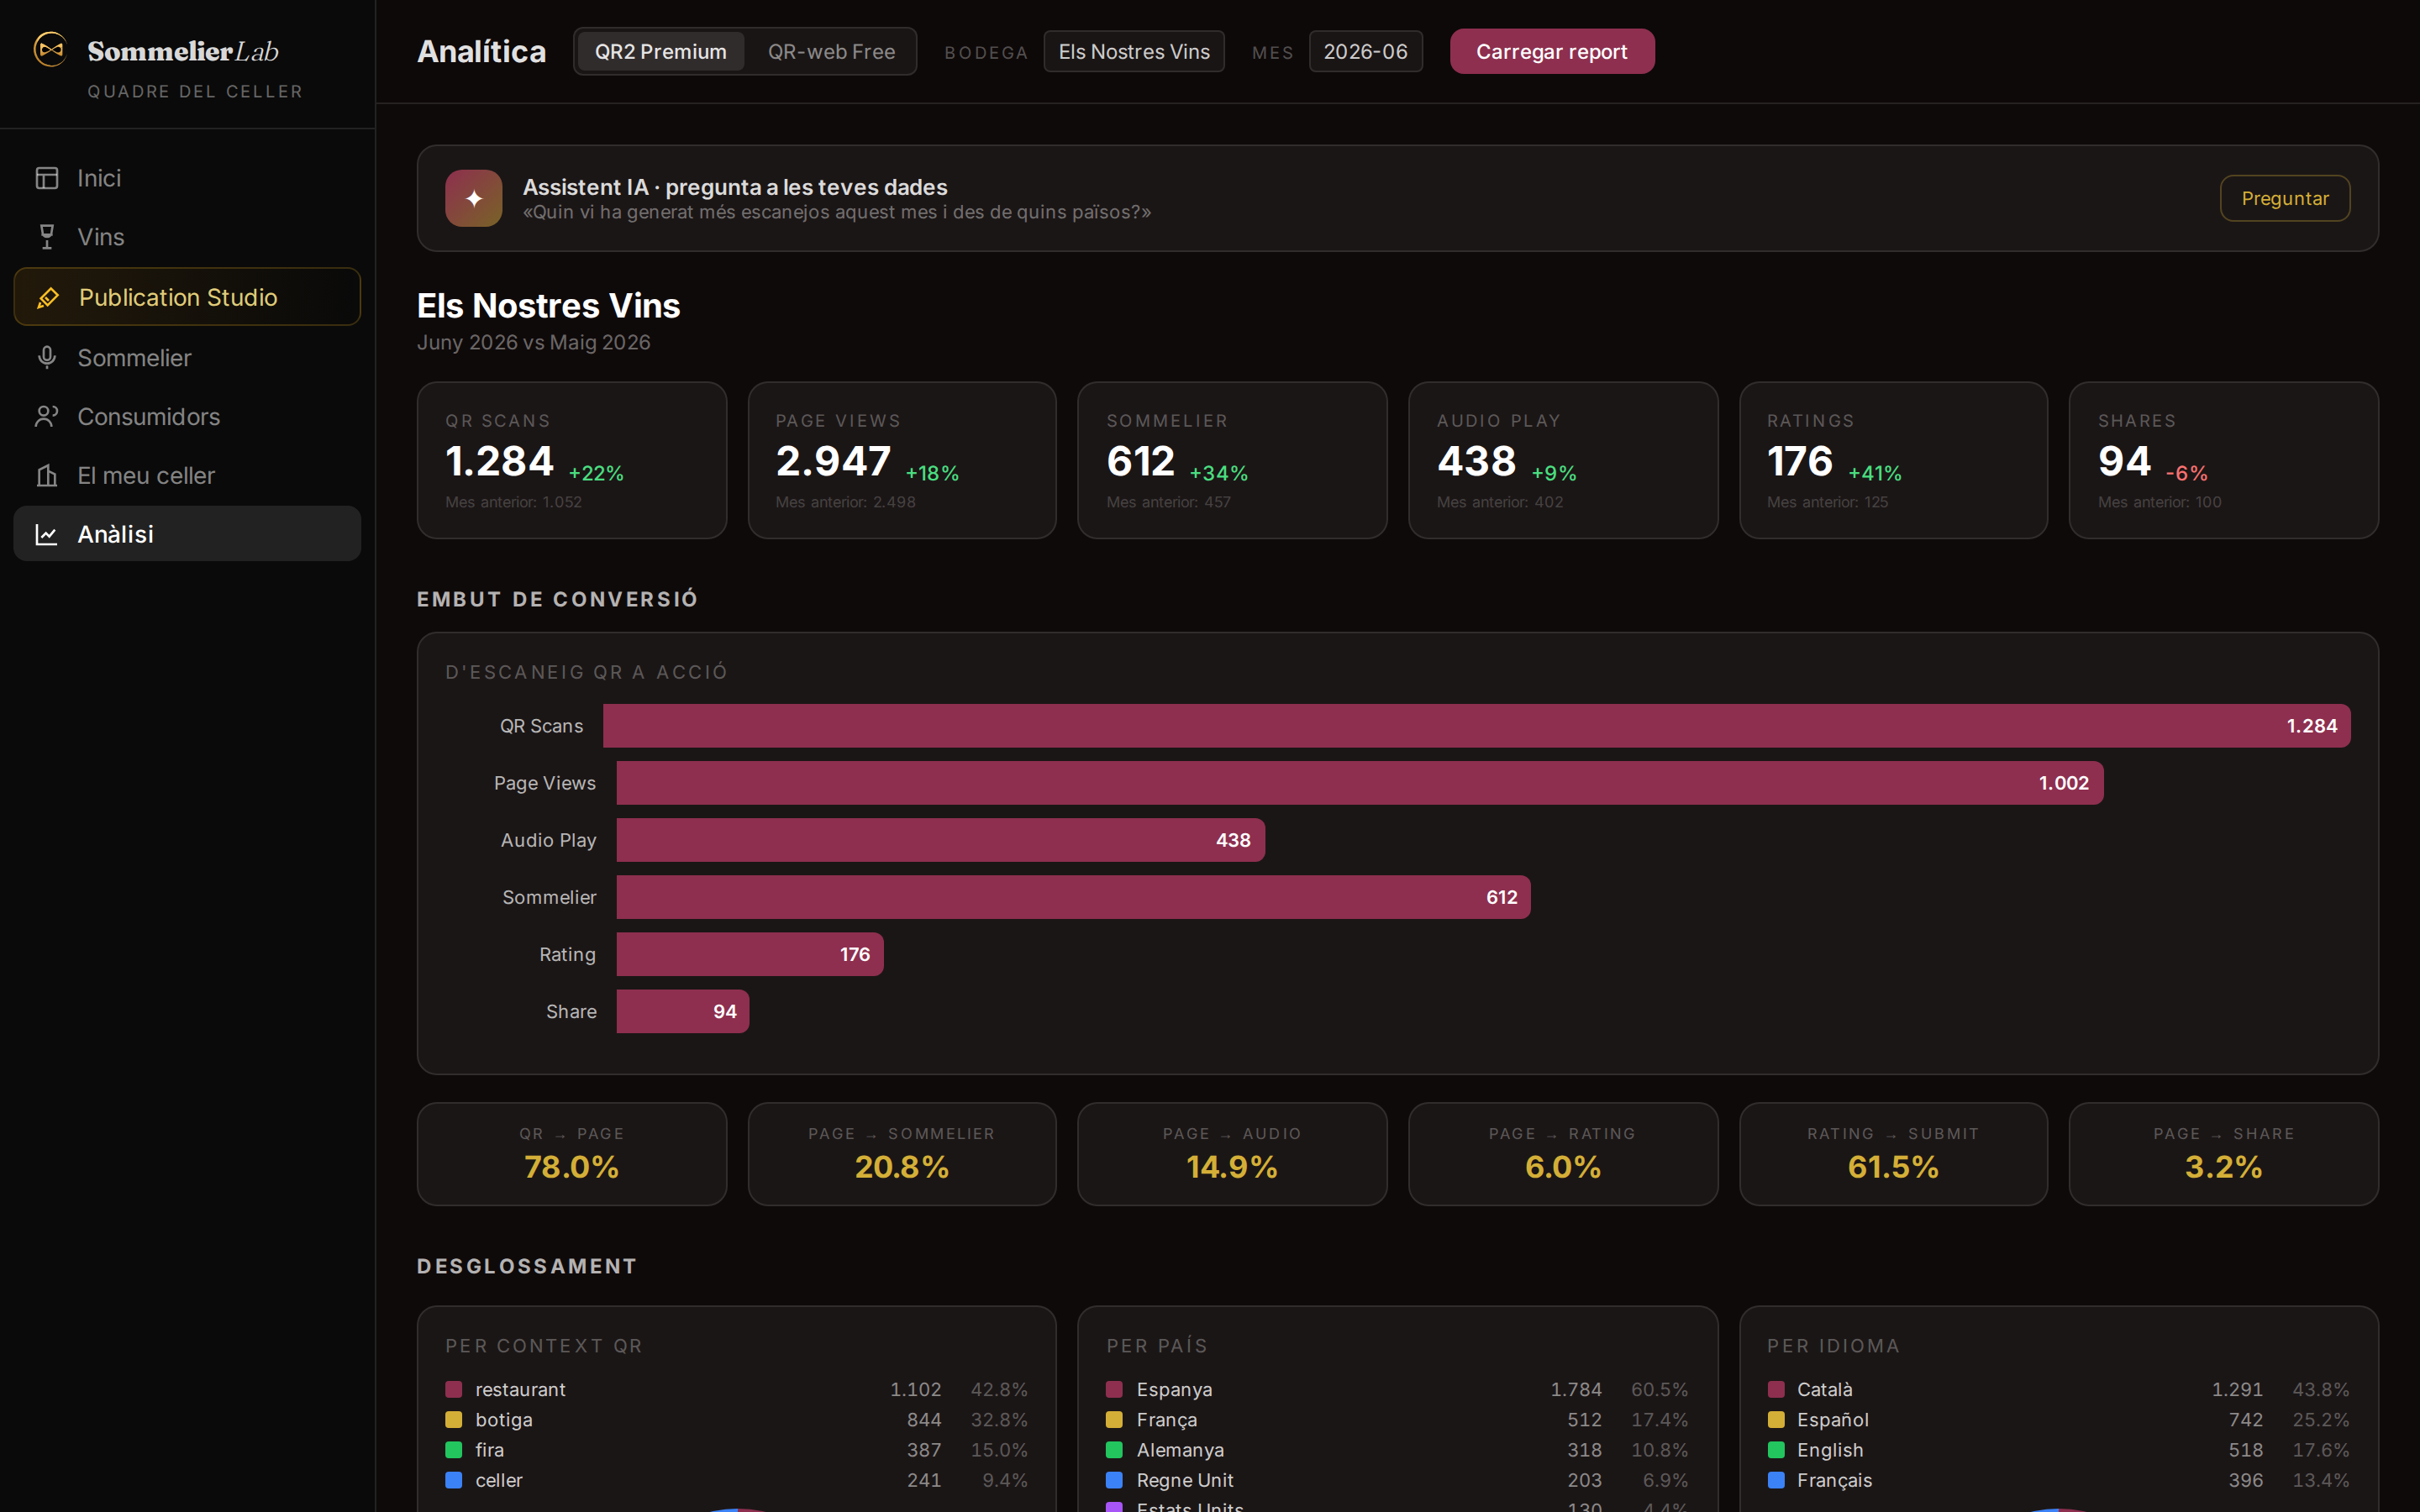
Task: Click the Share funnel bar
Action: coord(683,1011)
